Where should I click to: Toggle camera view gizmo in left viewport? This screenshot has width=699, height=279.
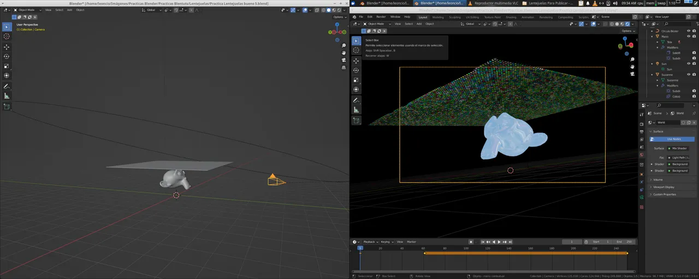[343, 60]
